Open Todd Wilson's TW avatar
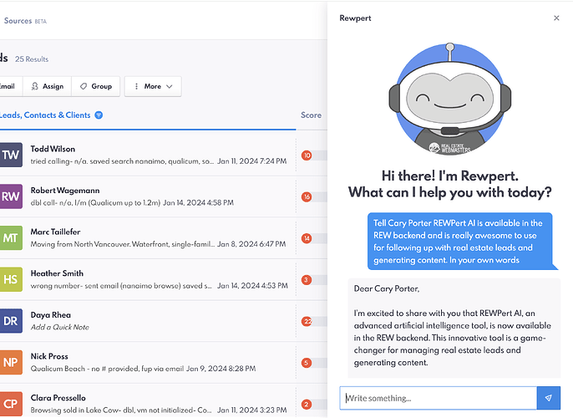The height and width of the screenshot is (418, 573). (x=11, y=155)
